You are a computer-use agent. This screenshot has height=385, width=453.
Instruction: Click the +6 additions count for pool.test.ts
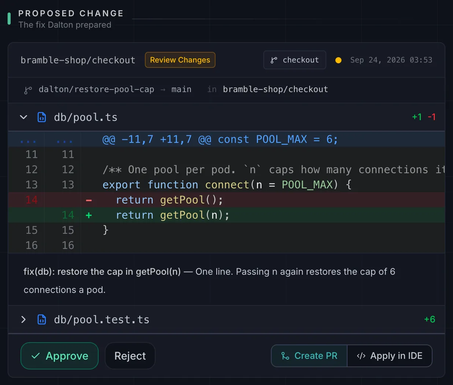429,319
